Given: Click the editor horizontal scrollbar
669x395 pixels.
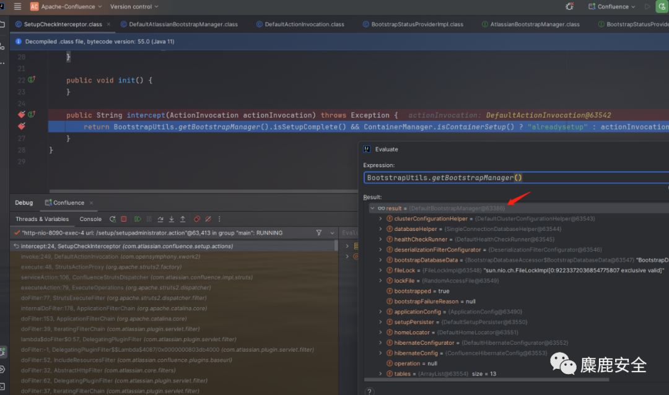Looking at the screenshot, I should (203, 191).
